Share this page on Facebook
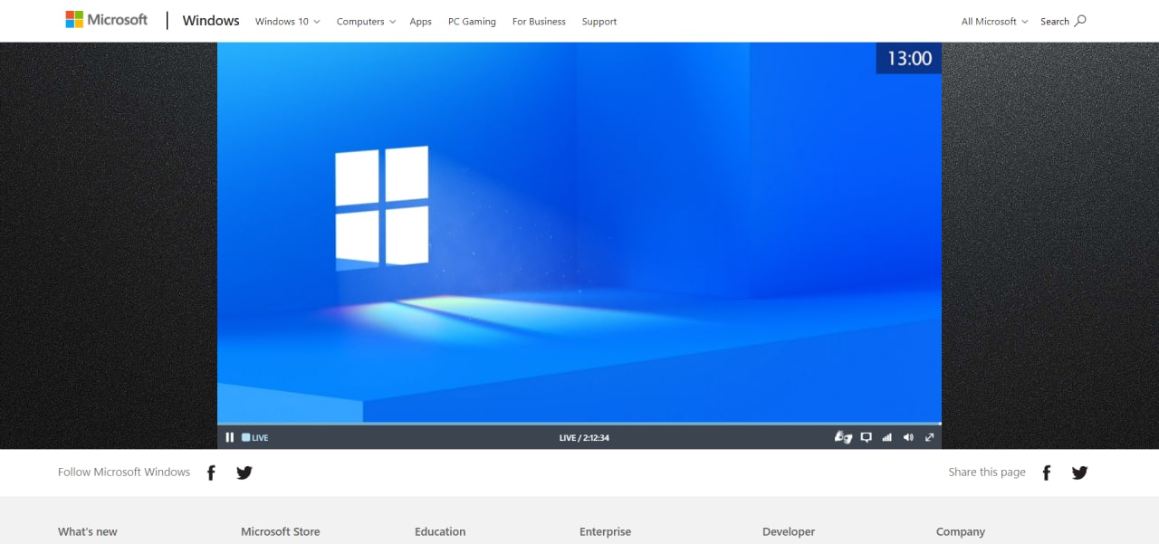Image resolution: width=1159 pixels, height=544 pixels. tap(1047, 472)
